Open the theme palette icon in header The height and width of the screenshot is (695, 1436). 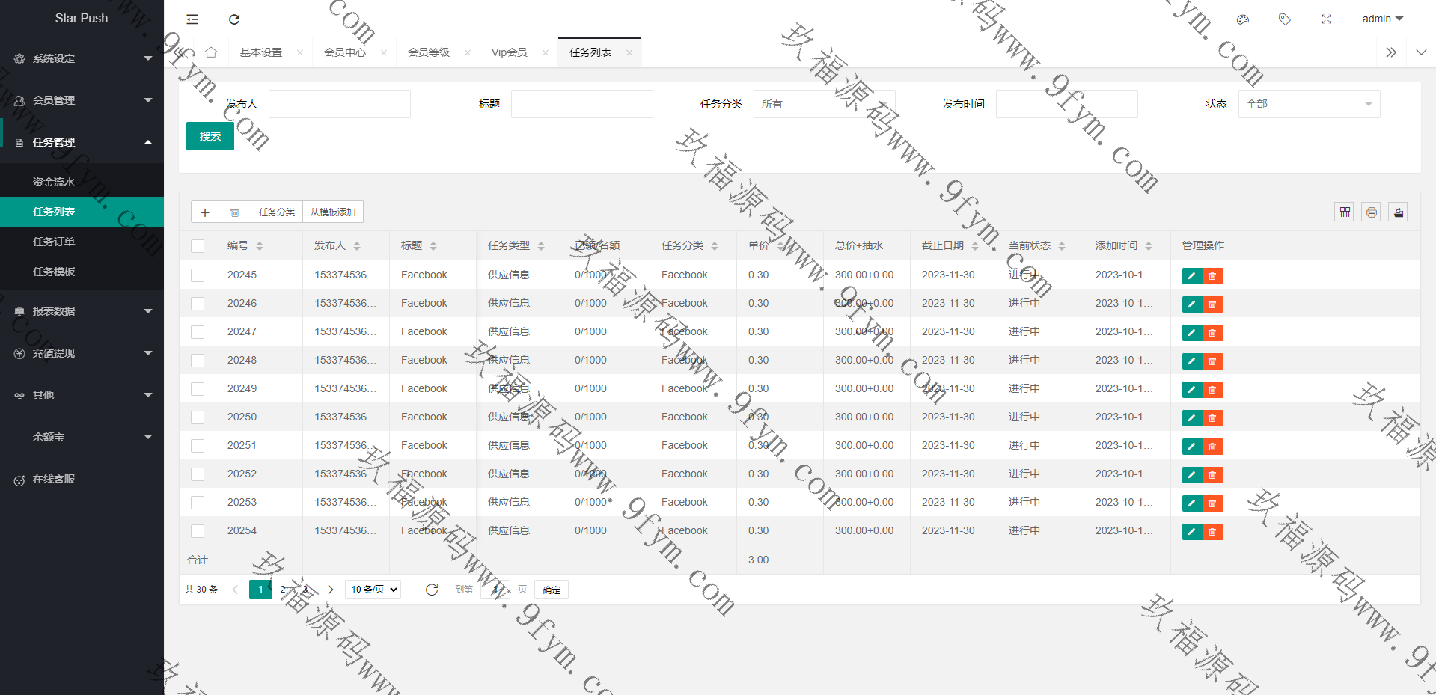tap(1243, 19)
